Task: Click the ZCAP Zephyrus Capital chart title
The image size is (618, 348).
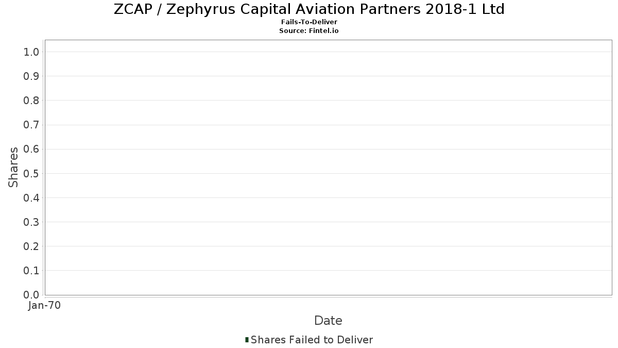Action: pos(309,9)
